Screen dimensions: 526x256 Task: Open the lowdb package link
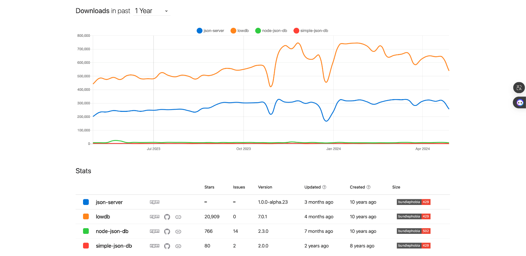tap(103, 217)
